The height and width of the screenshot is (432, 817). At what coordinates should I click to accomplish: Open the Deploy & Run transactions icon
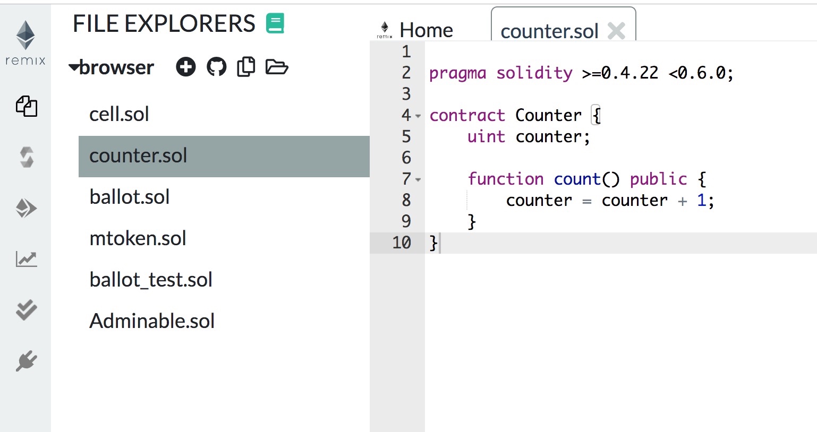point(26,208)
